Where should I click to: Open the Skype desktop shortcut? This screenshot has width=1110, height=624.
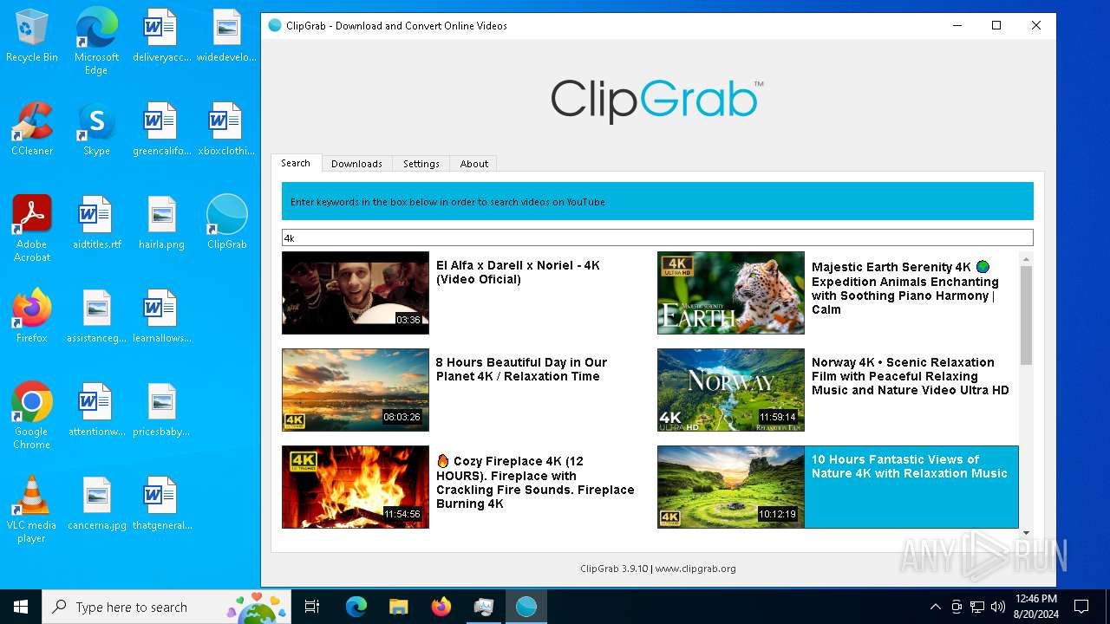[96, 129]
